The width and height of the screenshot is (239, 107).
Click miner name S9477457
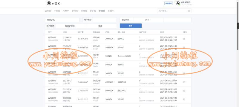pos(67,46)
